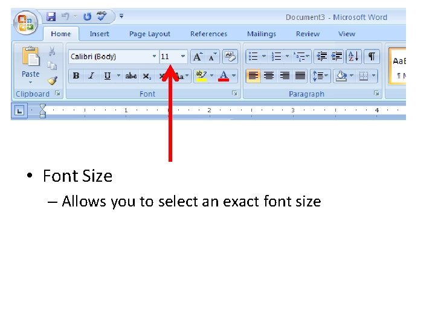Open the Paragraph dialog launcher

pyautogui.click(x=376, y=94)
